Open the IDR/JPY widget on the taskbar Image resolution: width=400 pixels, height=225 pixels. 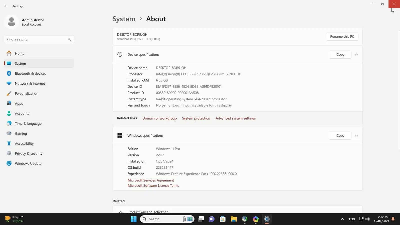(14, 219)
